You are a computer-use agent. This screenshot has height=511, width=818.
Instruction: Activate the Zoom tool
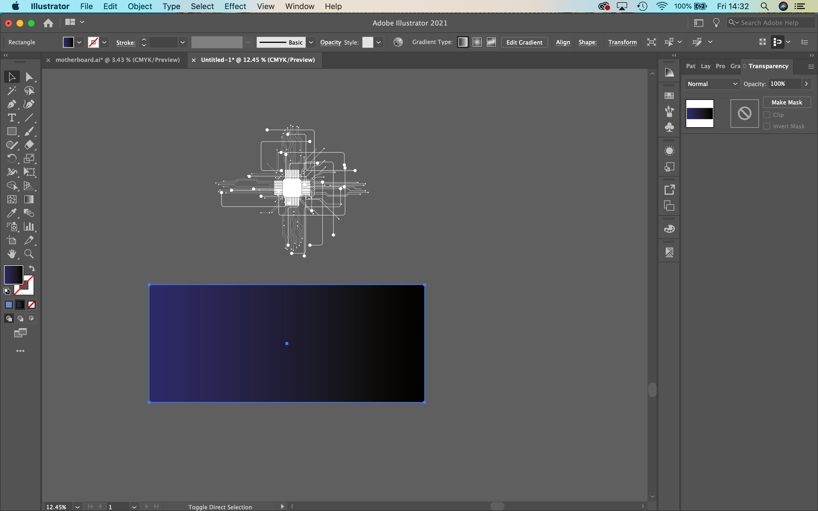(x=29, y=254)
